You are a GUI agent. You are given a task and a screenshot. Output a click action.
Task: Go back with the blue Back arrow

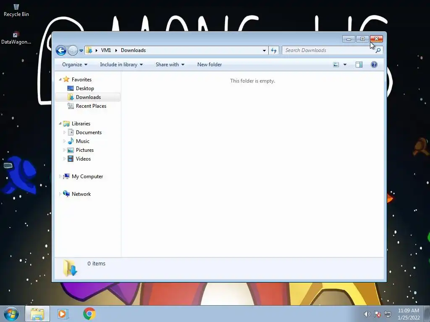tap(61, 50)
